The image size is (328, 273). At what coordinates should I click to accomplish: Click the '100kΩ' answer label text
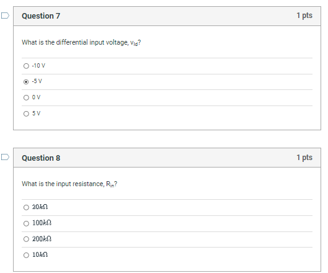tap(42, 223)
